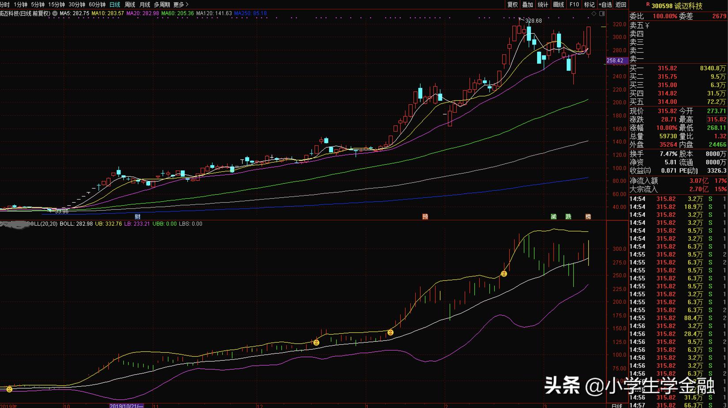Open the 多周期 multi-period selector
Screen dimensions: 728x408
161,4
